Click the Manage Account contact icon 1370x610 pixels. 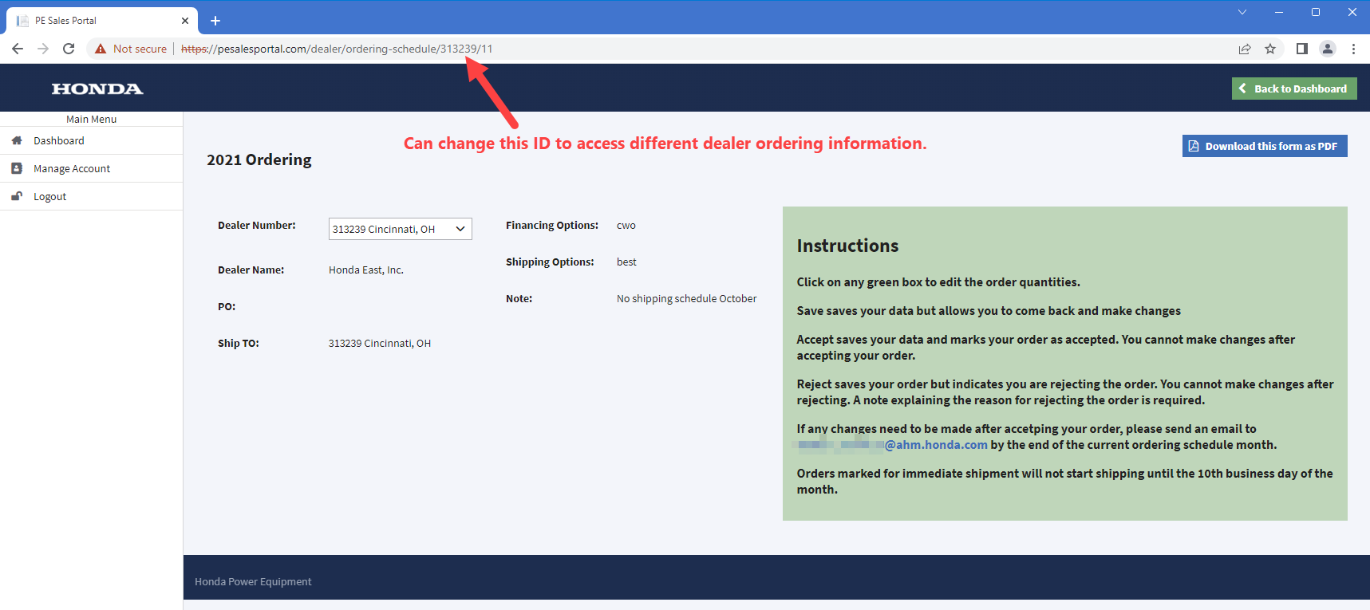coord(17,168)
